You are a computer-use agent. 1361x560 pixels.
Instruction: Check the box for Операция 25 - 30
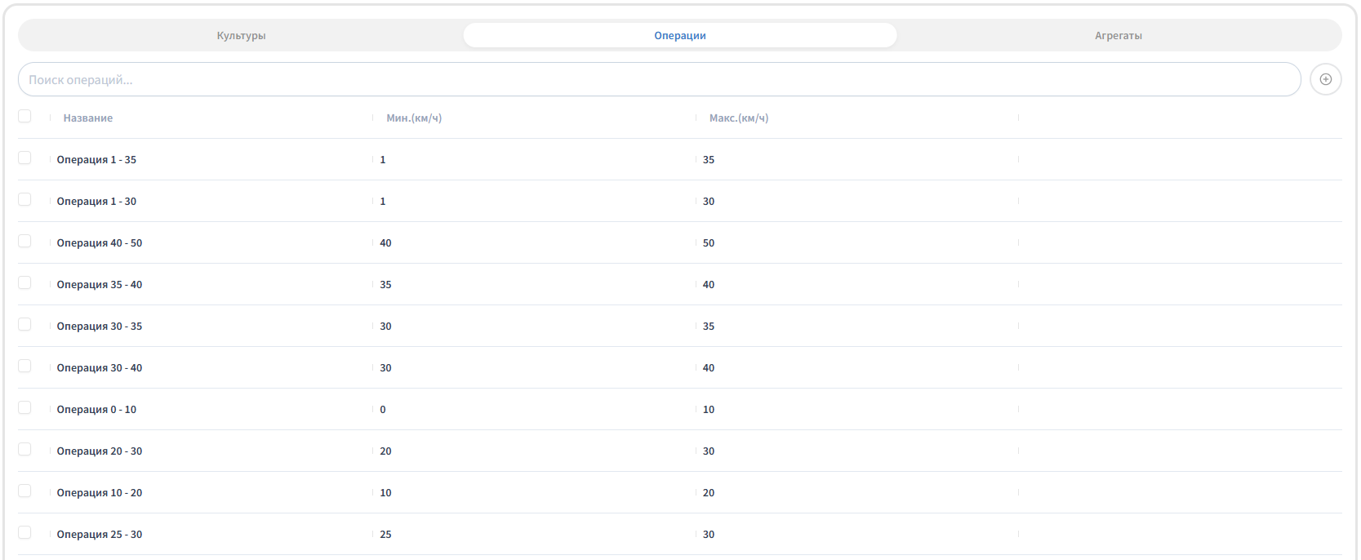click(24, 533)
